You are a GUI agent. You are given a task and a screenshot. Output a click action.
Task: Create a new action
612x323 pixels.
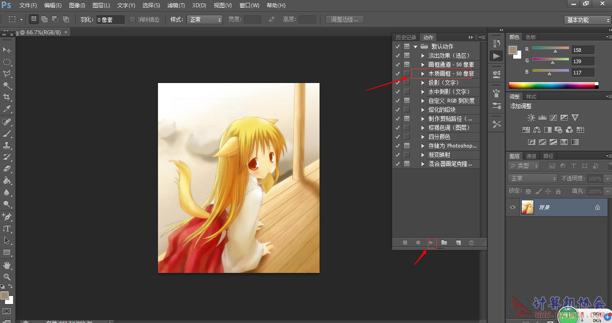click(458, 243)
